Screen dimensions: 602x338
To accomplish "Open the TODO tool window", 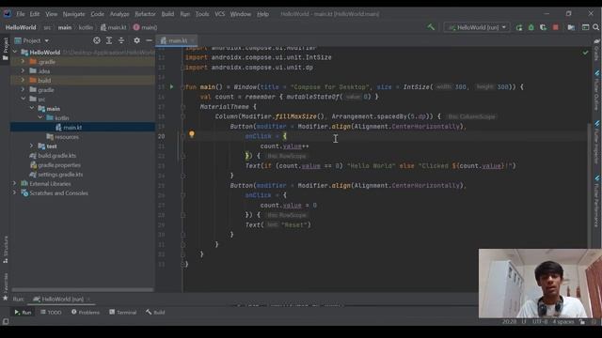I will click(51, 313).
